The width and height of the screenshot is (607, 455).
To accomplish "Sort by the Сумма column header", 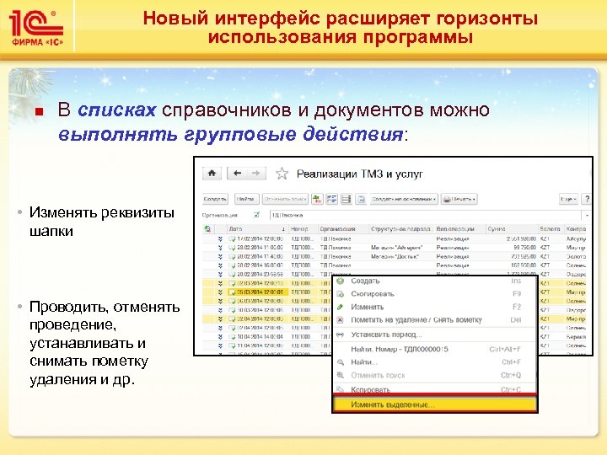I will pyautogui.click(x=512, y=229).
